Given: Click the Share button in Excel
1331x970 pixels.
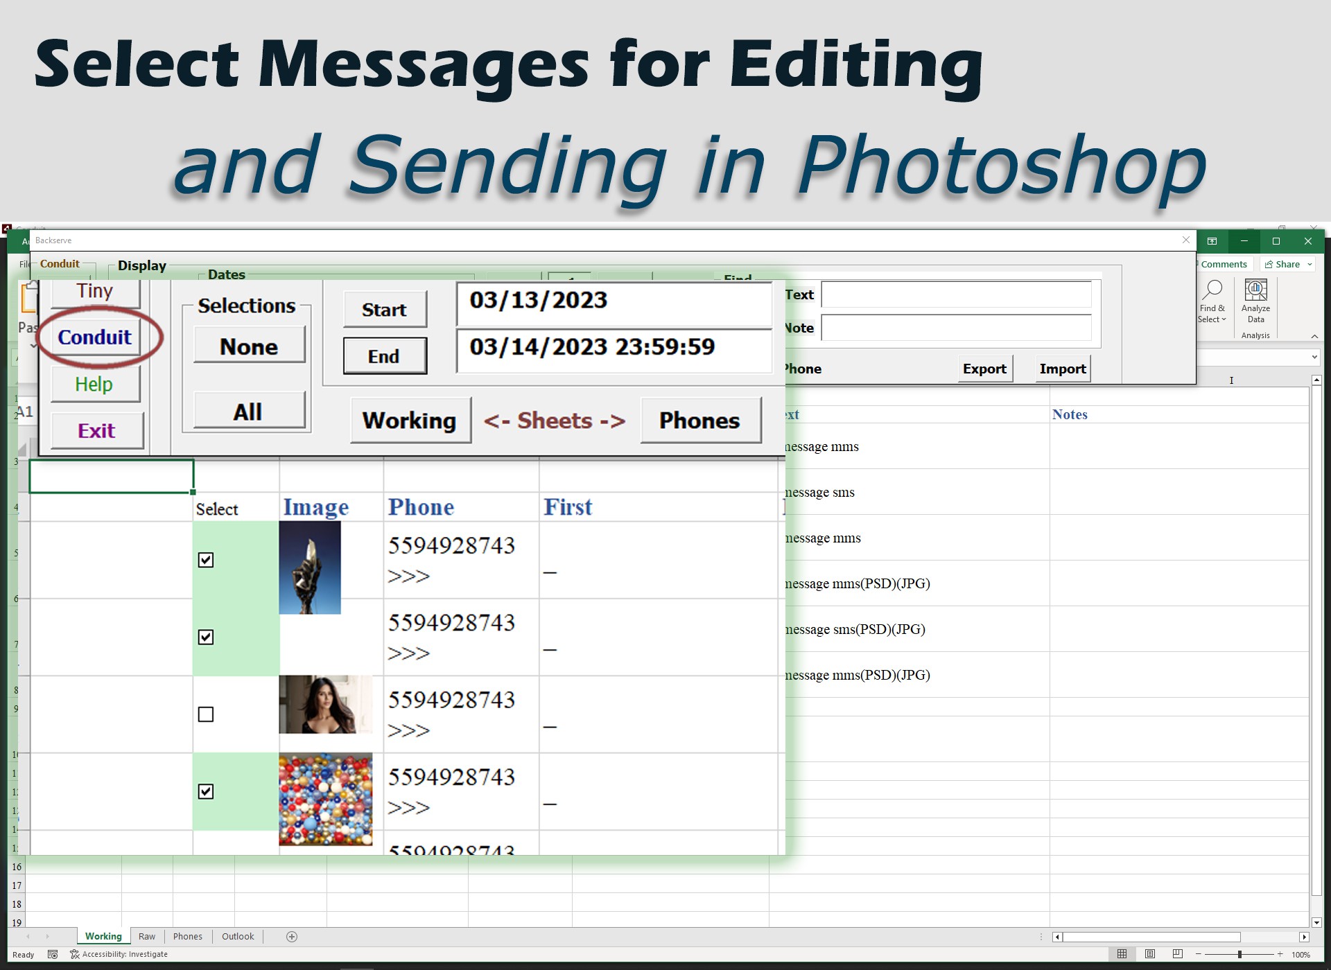Looking at the screenshot, I should [x=1282, y=264].
